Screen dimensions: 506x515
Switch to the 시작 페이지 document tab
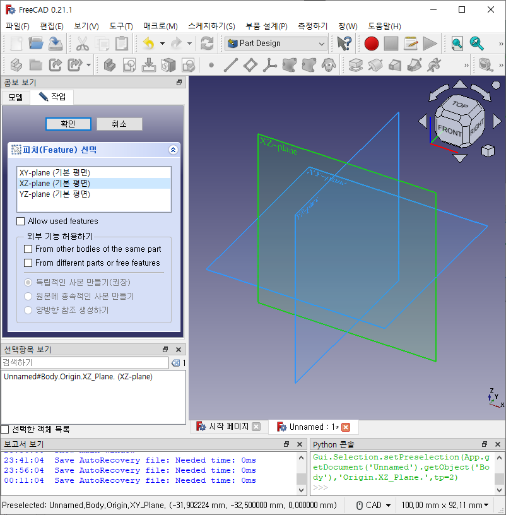tap(228, 427)
